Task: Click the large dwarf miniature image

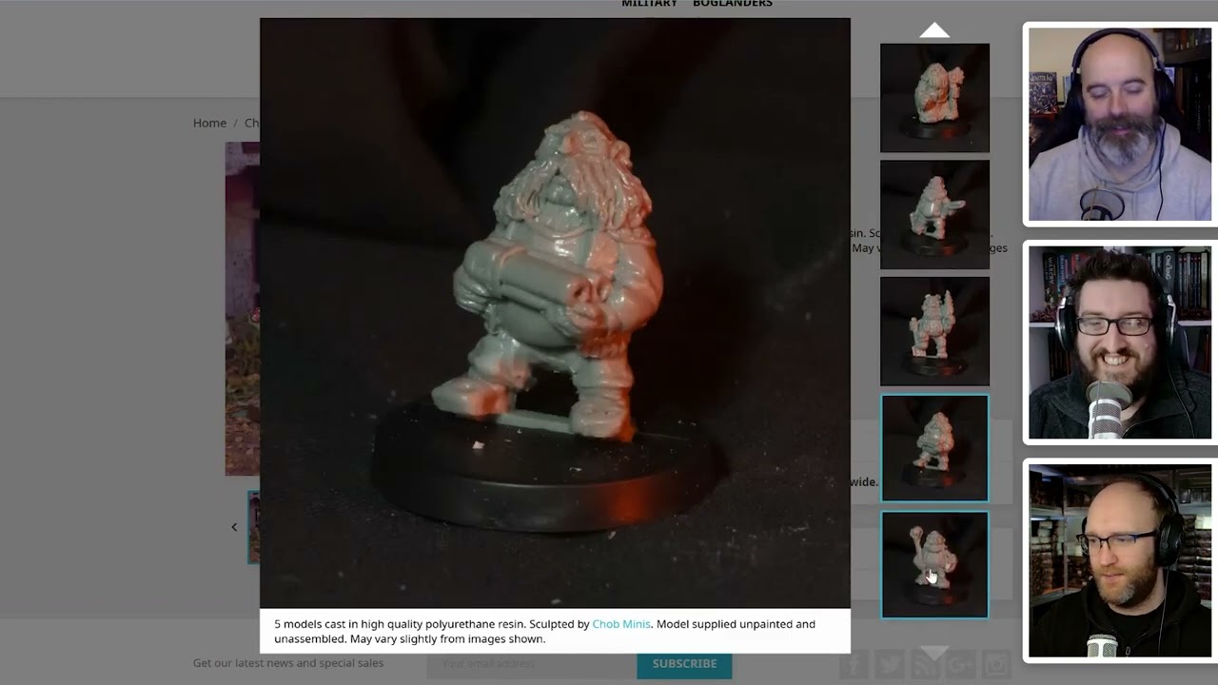Action: (555, 313)
